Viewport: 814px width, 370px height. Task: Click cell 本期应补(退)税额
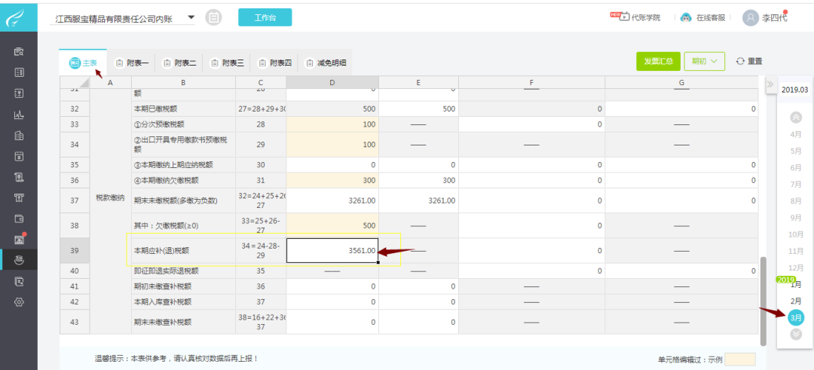(183, 251)
